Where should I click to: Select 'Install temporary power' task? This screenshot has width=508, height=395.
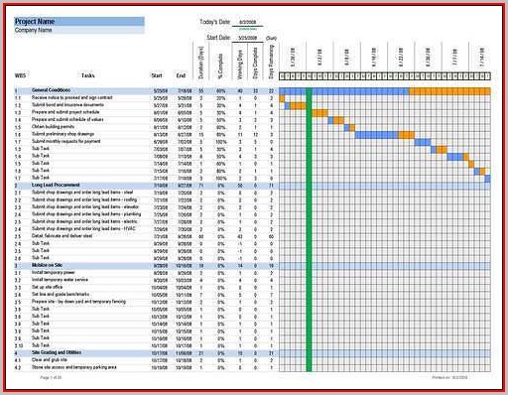pos(54,272)
